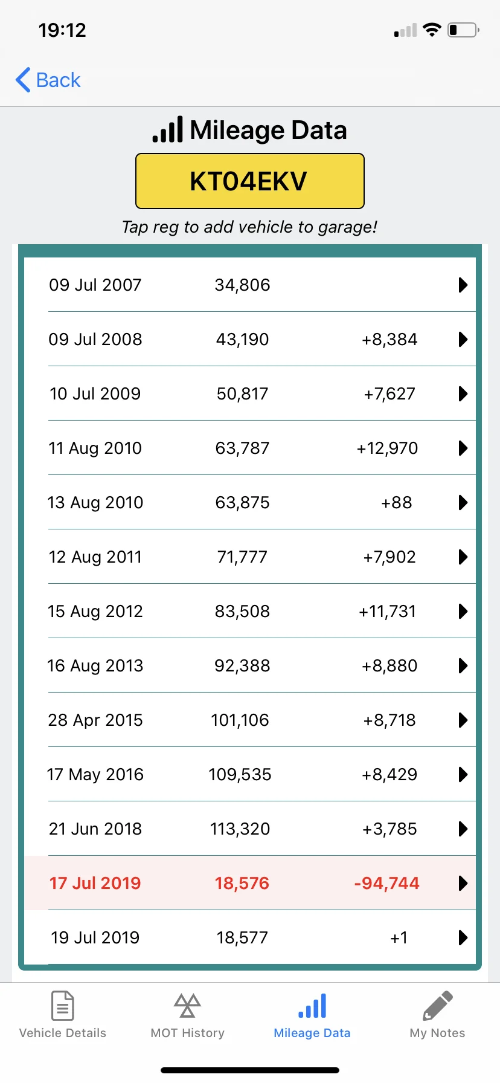Tap the blue back chevron icon
Viewport: 500px width, 1083px height.
[23, 80]
